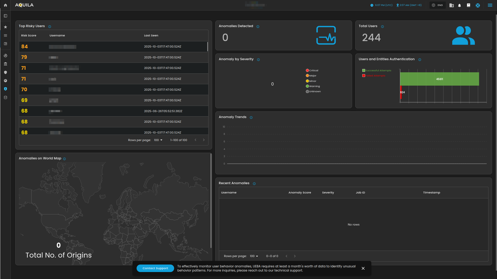
Task: Open the database icon in the sidebar
Action: pyautogui.click(x=5, y=97)
